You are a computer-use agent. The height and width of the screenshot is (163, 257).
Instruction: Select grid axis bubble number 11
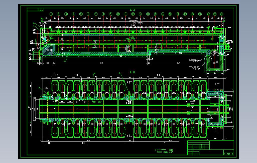coord(125,14)
